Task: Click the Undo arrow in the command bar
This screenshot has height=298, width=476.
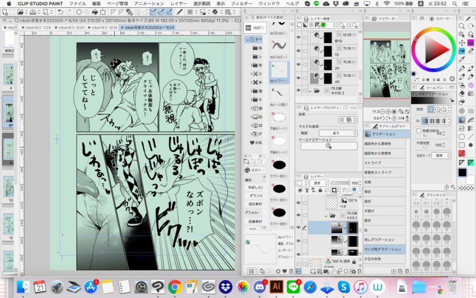Action: 61,12
